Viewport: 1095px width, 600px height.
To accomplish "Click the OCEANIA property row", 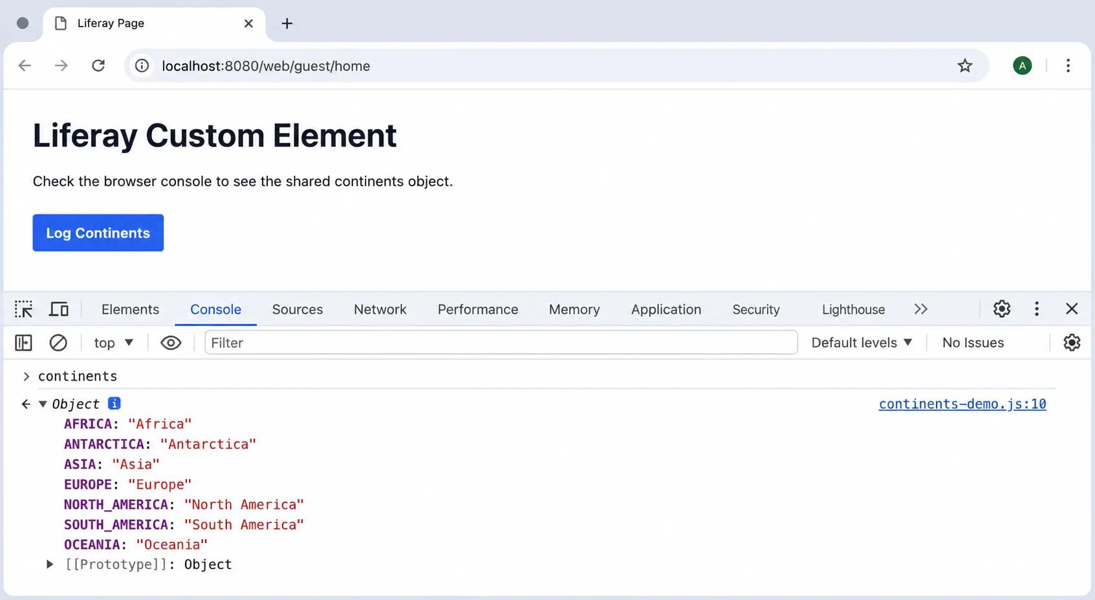I will click(x=136, y=544).
